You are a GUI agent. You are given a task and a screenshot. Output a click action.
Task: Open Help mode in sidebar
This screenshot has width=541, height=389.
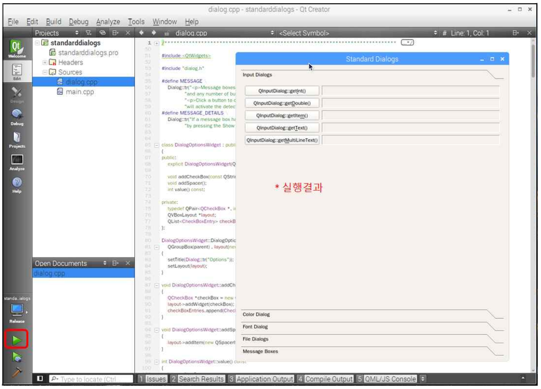coord(17,185)
